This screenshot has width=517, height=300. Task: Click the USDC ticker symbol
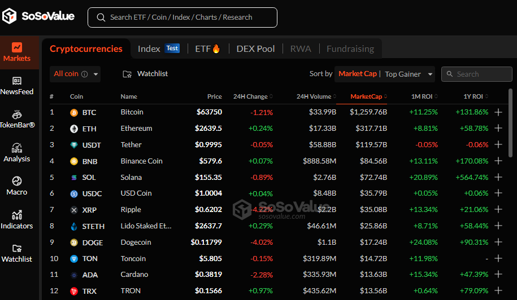(92, 193)
